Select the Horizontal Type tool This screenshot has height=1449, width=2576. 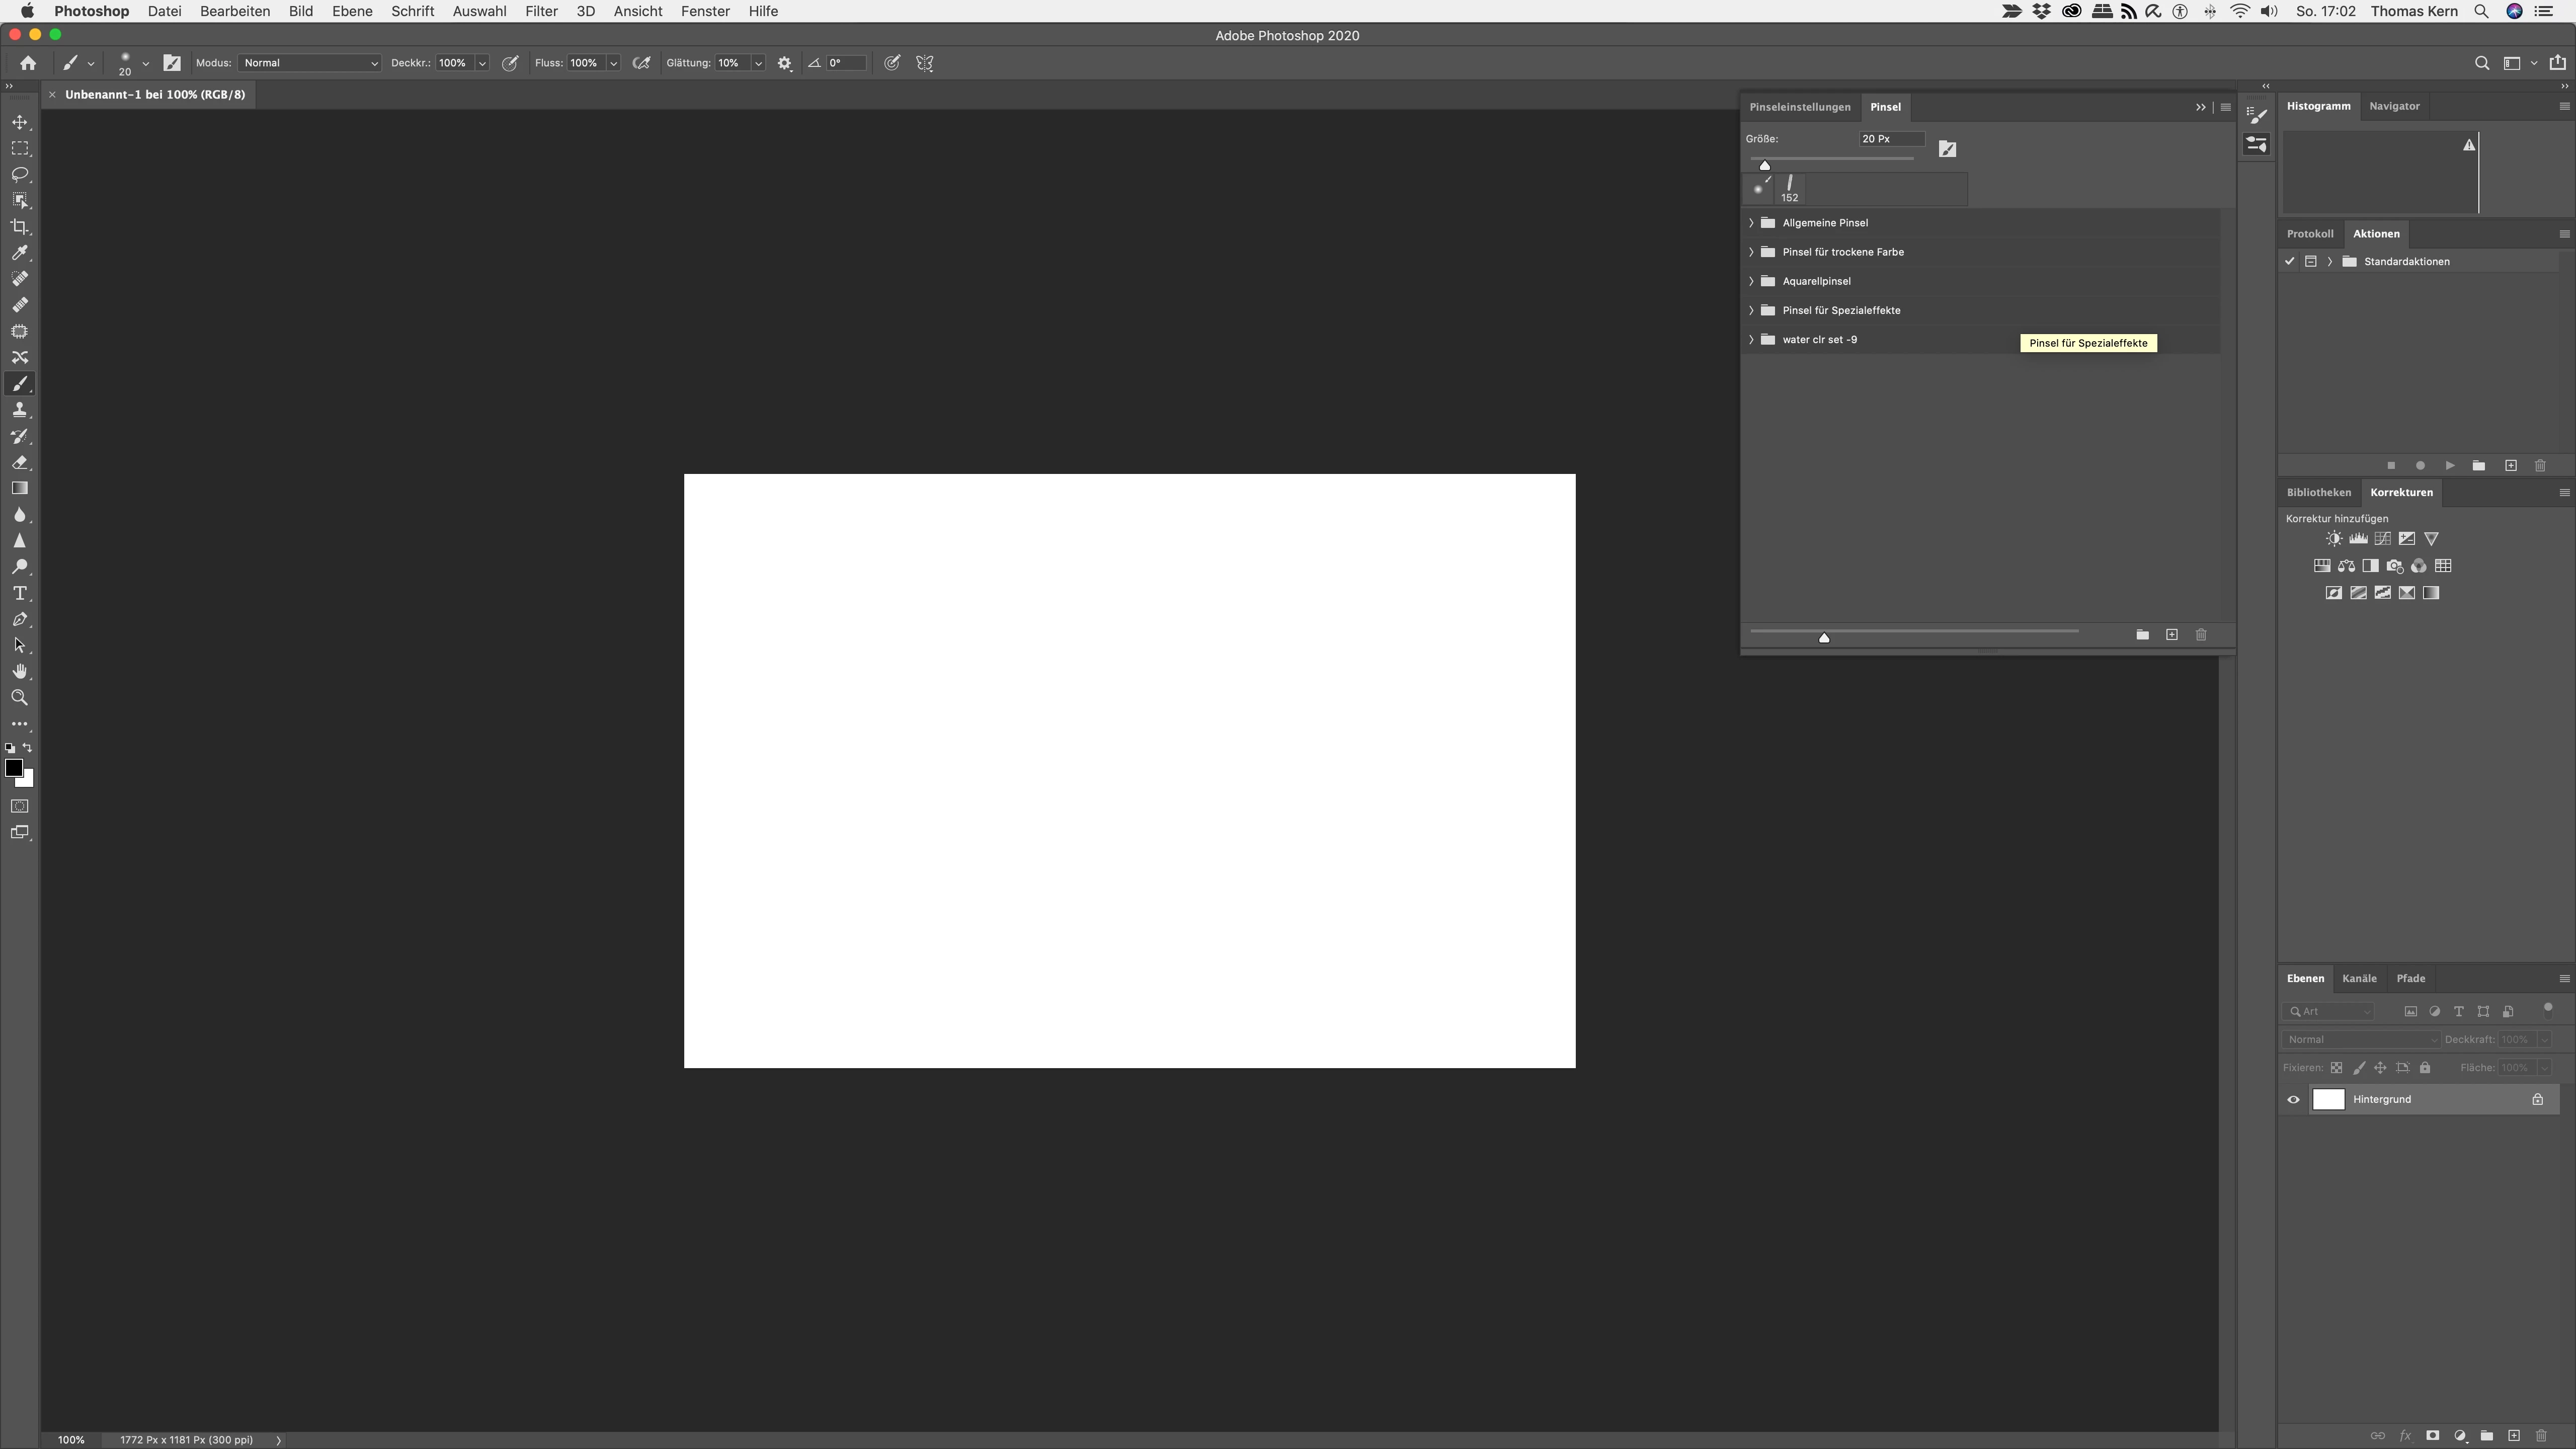[x=19, y=594]
